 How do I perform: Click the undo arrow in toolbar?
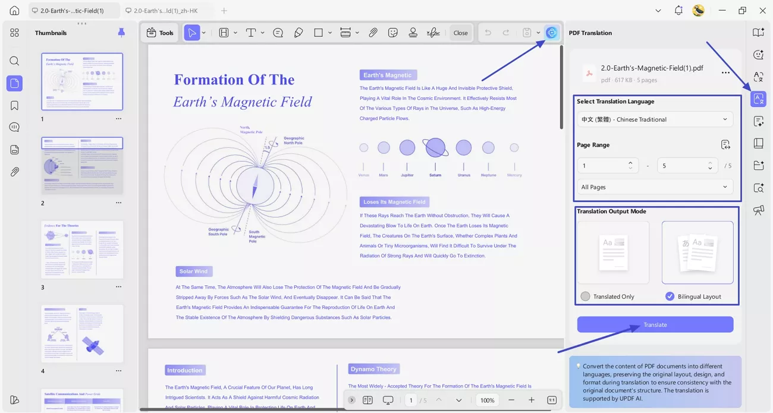pyautogui.click(x=488, y=33)
